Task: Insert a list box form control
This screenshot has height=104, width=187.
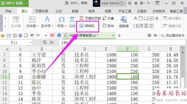Action: point(136,26)
